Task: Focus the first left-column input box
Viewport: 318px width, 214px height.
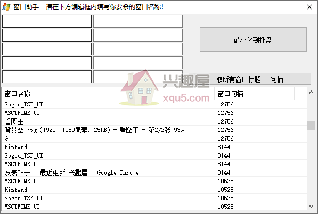Action: point(47,21)
